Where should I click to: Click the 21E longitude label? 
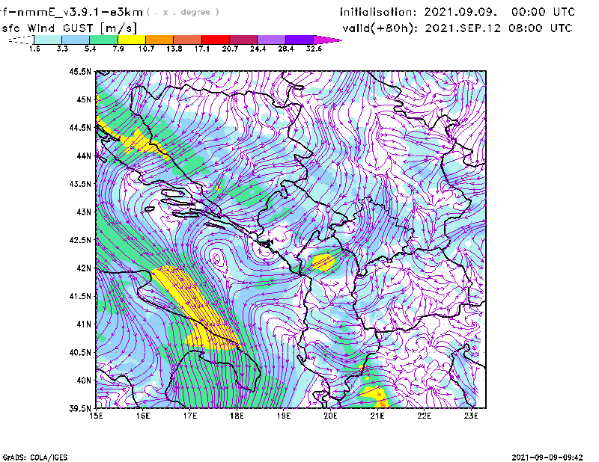(x=377, y=416)
